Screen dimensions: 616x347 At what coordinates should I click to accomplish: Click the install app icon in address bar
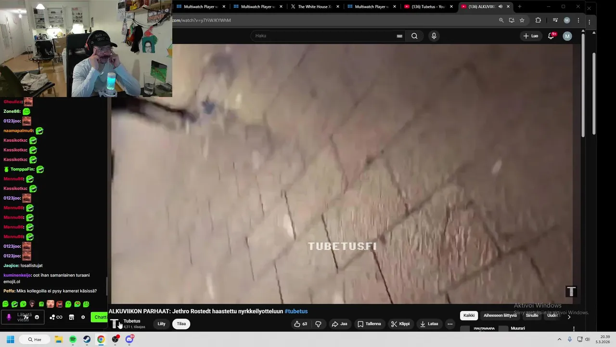coord(512,20)
